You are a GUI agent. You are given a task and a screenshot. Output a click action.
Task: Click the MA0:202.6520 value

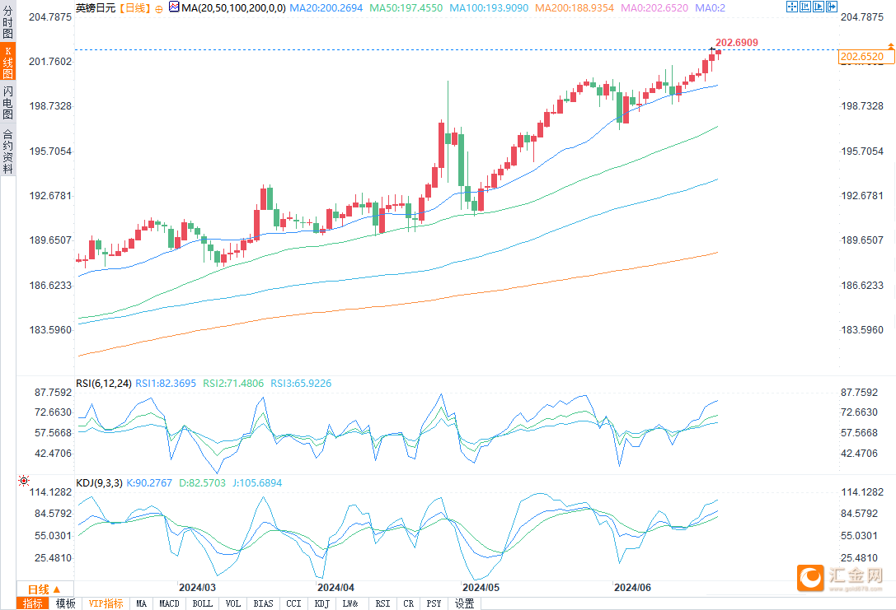[x=654, y=8]
